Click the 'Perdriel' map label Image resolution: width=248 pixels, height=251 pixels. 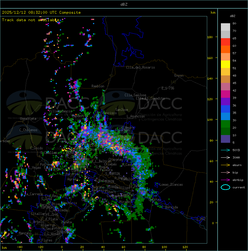(x=73, y=174)
